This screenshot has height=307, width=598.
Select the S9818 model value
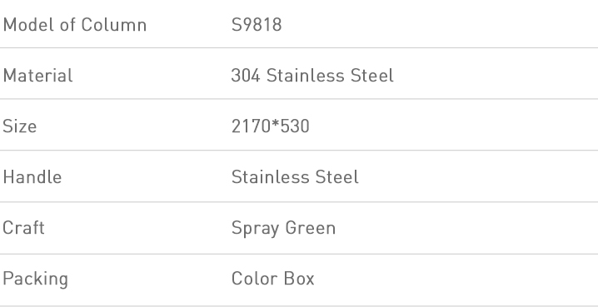point(257,25)
